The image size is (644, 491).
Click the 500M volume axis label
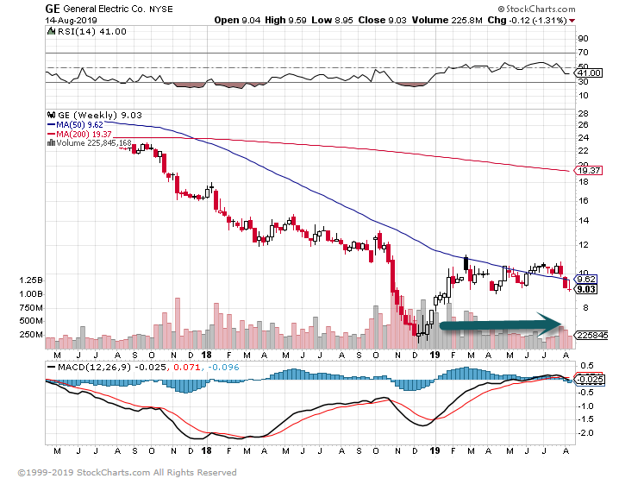(x=31, y=321)
